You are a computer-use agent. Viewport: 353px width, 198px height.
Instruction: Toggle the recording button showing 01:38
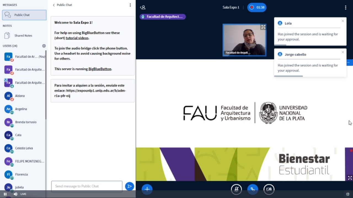click(x=256, y=7)
